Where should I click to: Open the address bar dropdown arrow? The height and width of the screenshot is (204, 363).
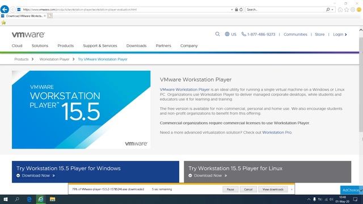pyautogui.click(x=232, y=10)
